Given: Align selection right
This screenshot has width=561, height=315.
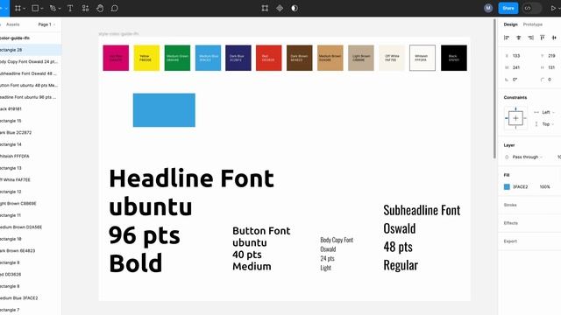Looking at the screenshot, I should click(530, 38).
